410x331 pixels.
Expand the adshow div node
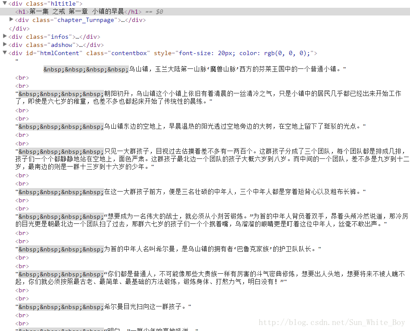(5, 44)
